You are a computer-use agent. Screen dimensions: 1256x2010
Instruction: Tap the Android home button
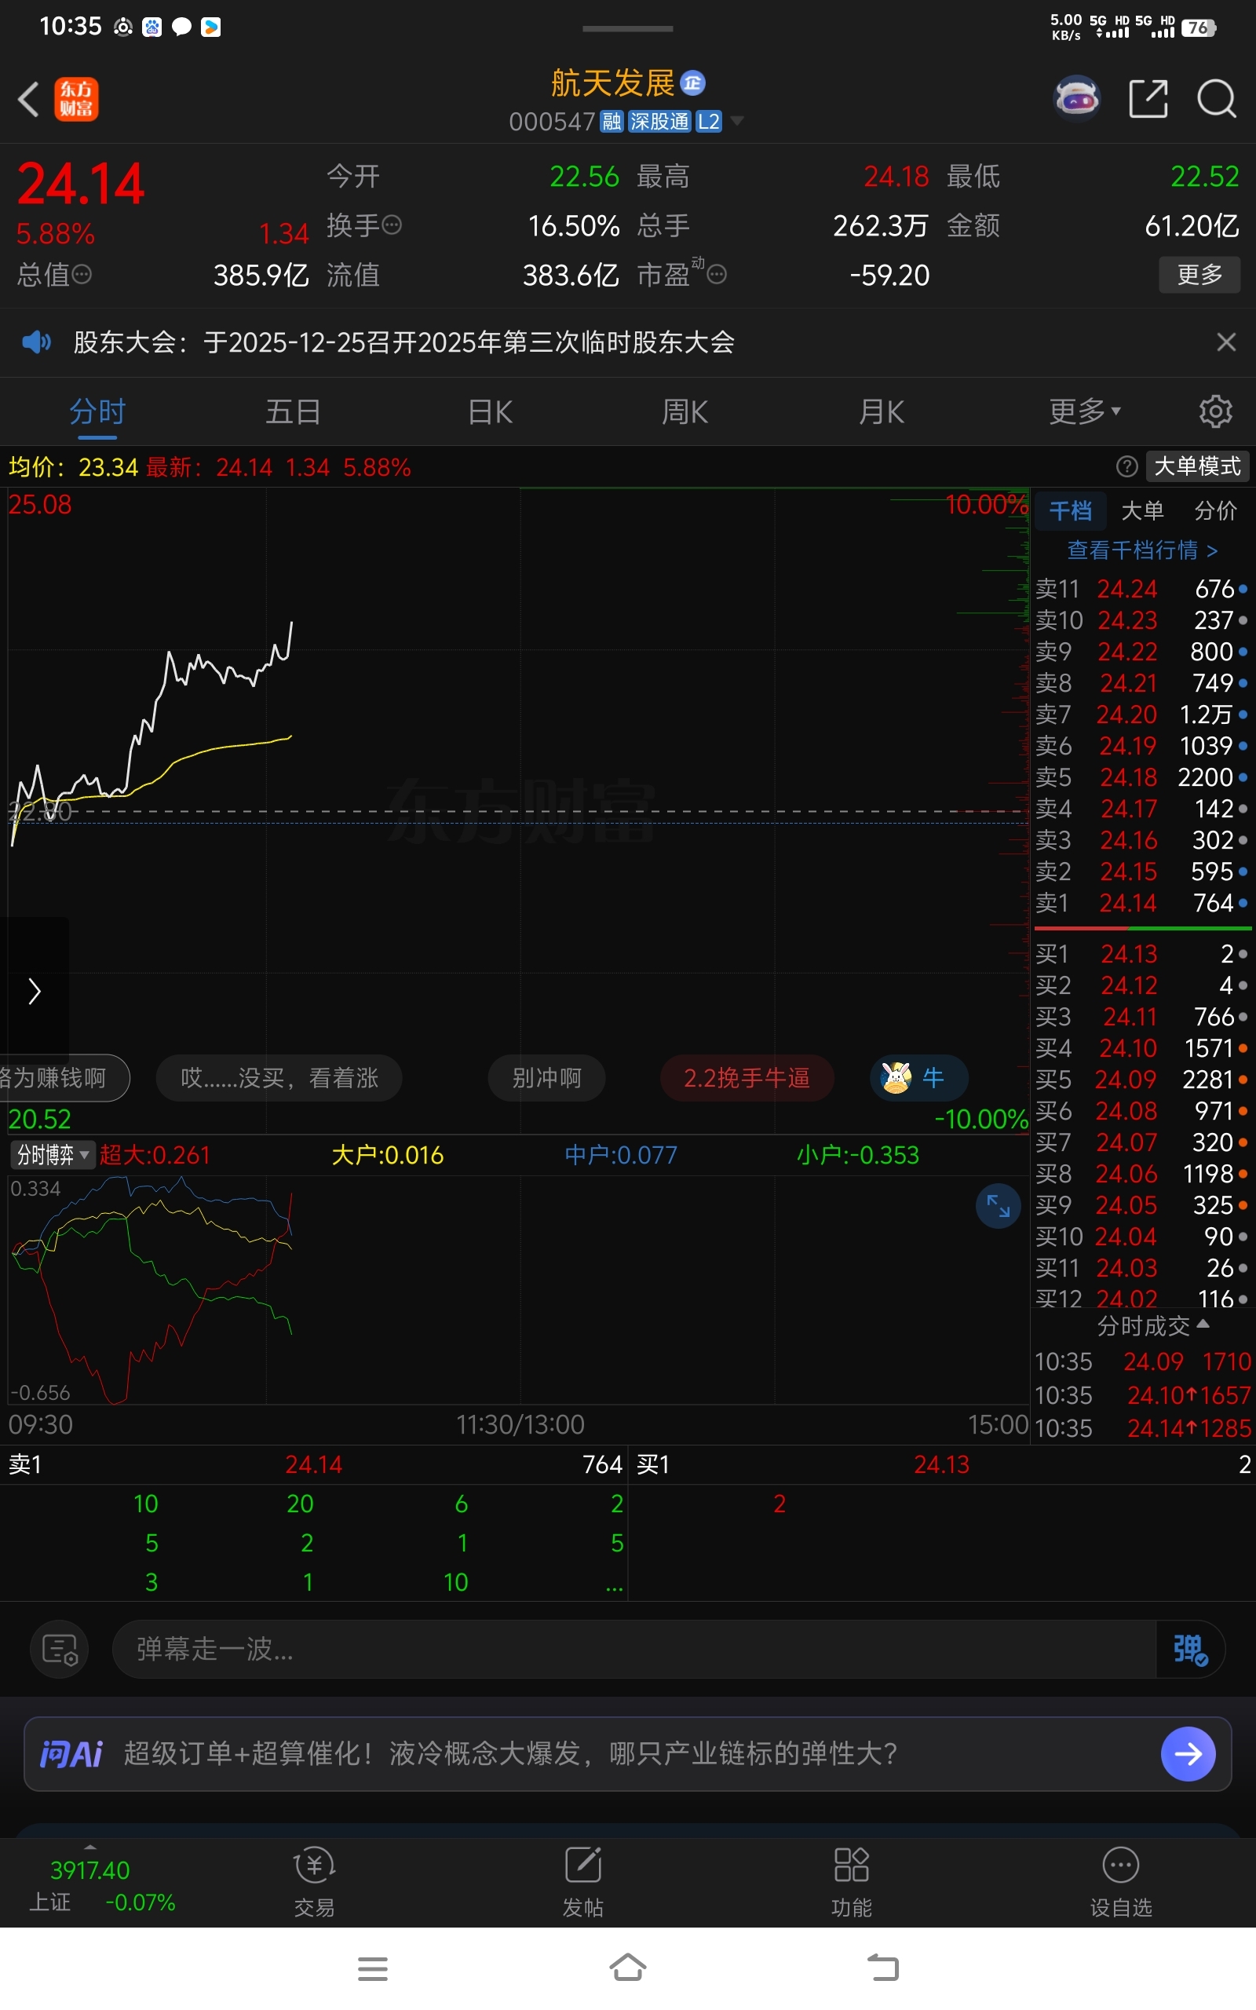click(628, 1968)
